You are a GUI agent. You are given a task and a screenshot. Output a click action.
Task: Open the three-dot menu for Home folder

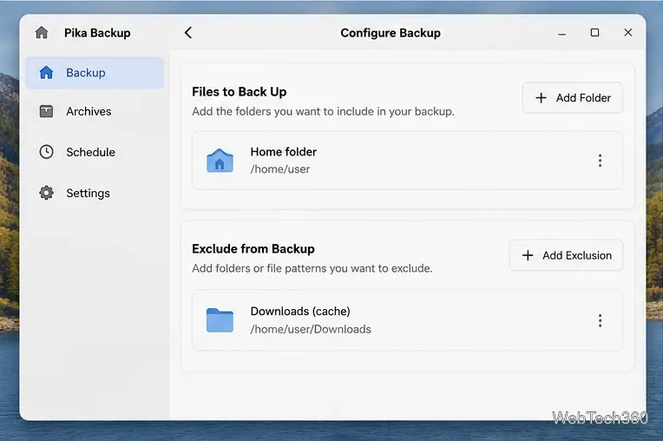[x=600, y=161]
